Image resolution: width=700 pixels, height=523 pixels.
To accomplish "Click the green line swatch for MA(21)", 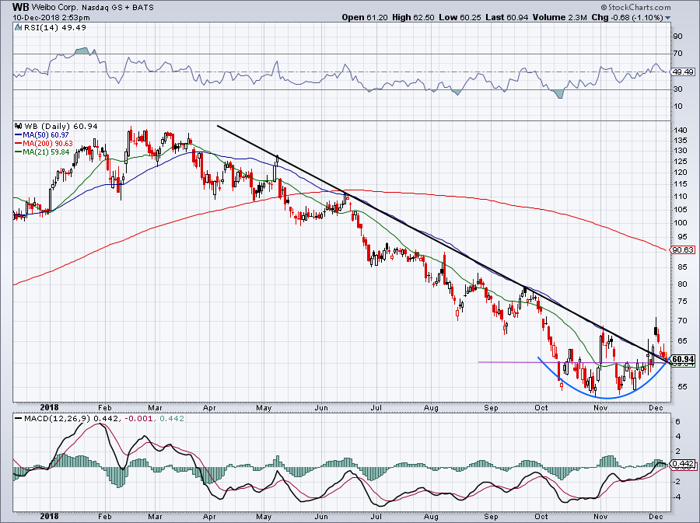I will [19, 152].
